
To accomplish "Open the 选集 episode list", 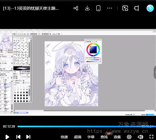I will 117,137.
